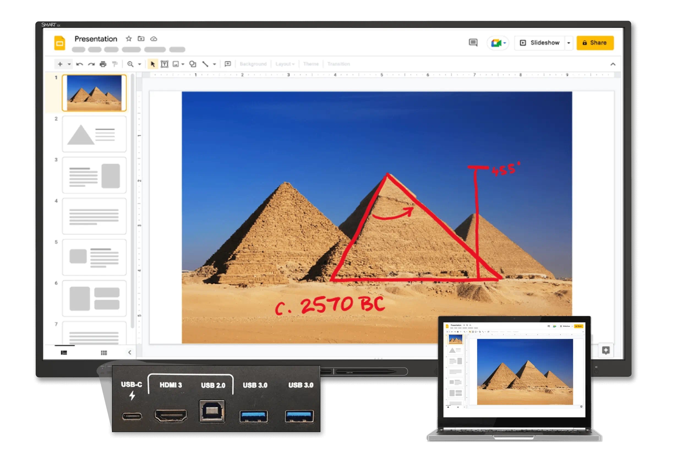The height and width of the screenshot is (460, 688).
Task: Open the Theme menu
Action: (311, 64)
